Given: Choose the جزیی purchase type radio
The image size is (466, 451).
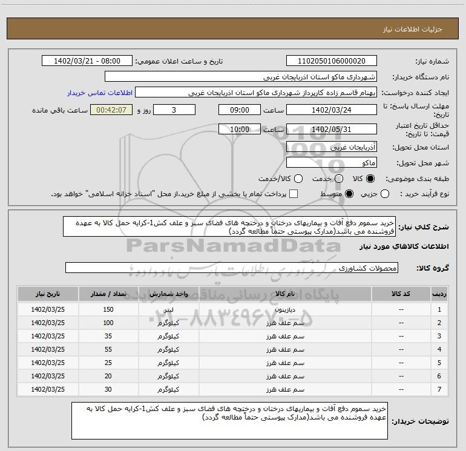Looking at the screenshot, I should 385,194.
